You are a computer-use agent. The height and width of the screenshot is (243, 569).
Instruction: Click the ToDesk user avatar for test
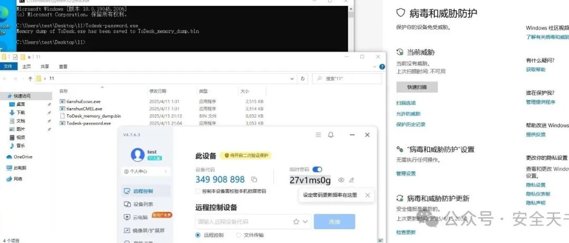(138, 155)
